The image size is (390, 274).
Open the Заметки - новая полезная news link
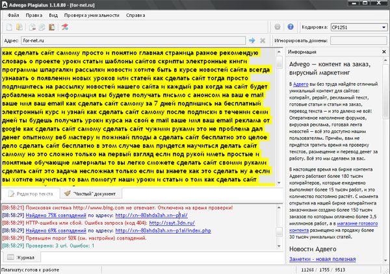coord(322,259)
